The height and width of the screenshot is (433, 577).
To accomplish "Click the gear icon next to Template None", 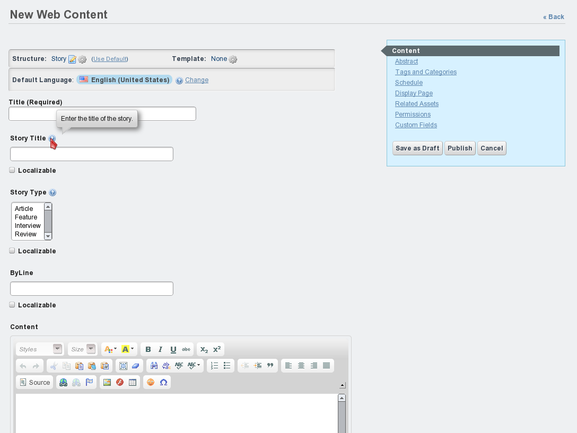I will (233, 59).
